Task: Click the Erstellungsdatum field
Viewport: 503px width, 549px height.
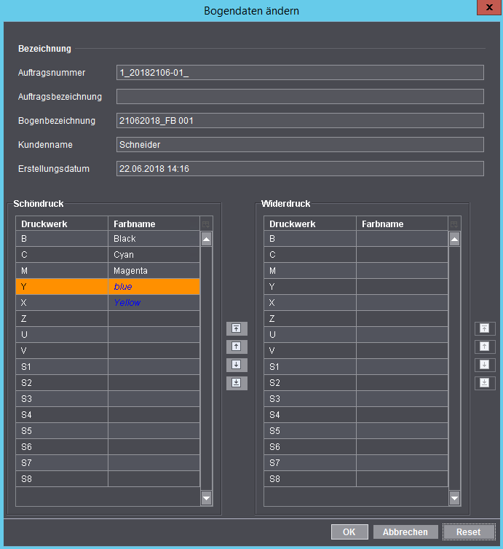Action: click(x=300, y=169)
